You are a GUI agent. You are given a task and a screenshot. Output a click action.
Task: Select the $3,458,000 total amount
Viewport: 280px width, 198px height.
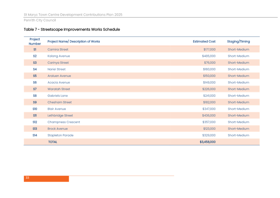208,142
